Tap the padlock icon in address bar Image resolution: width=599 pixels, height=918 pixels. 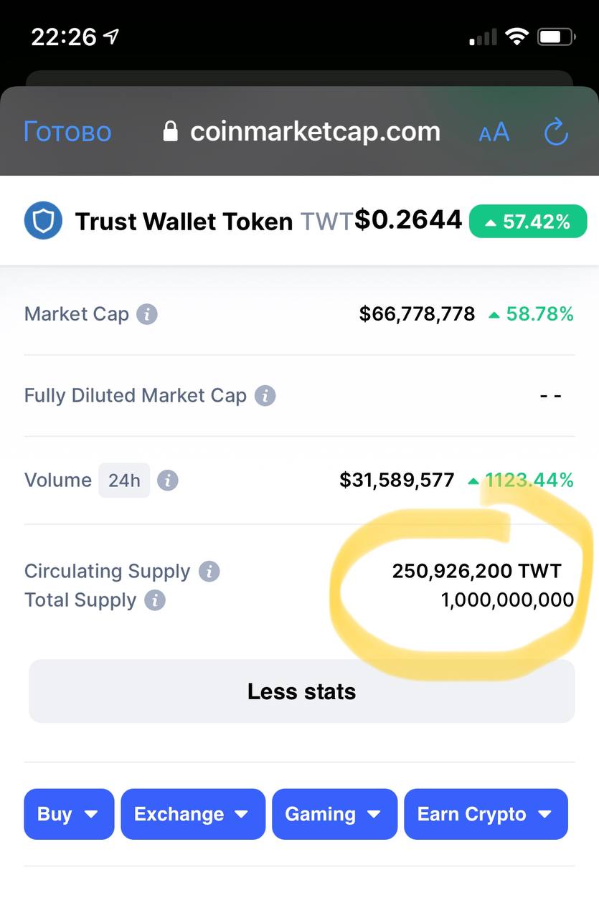tap(170, 131)
